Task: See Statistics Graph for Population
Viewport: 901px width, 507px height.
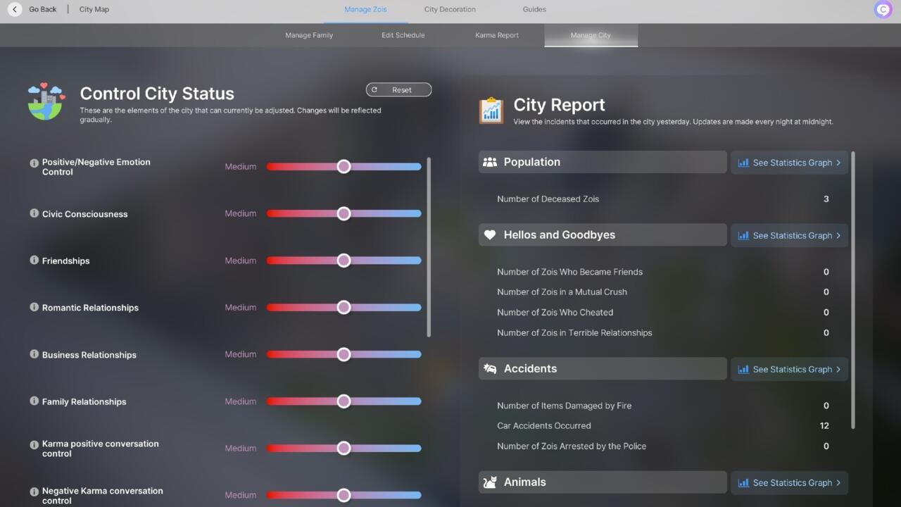Action: coord(789,163)
